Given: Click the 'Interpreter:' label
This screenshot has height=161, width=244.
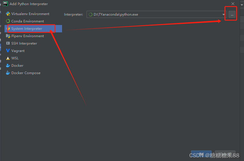Looking at the screenshot, I should point(73,14).
